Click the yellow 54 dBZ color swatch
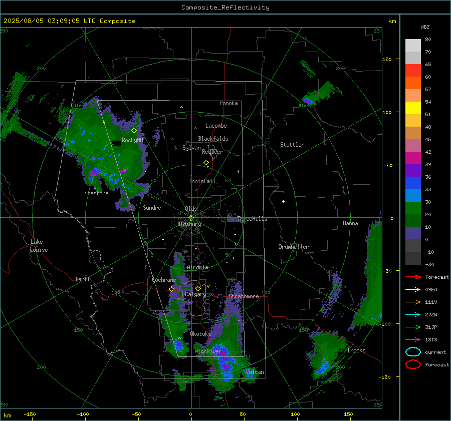Image resolution: width=451 pixels, height=421 pixels. 413,108
